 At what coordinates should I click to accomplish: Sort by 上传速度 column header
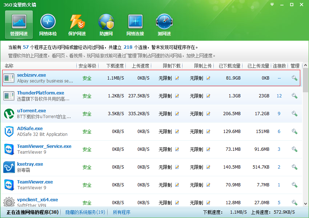click(x=141, y=66)
